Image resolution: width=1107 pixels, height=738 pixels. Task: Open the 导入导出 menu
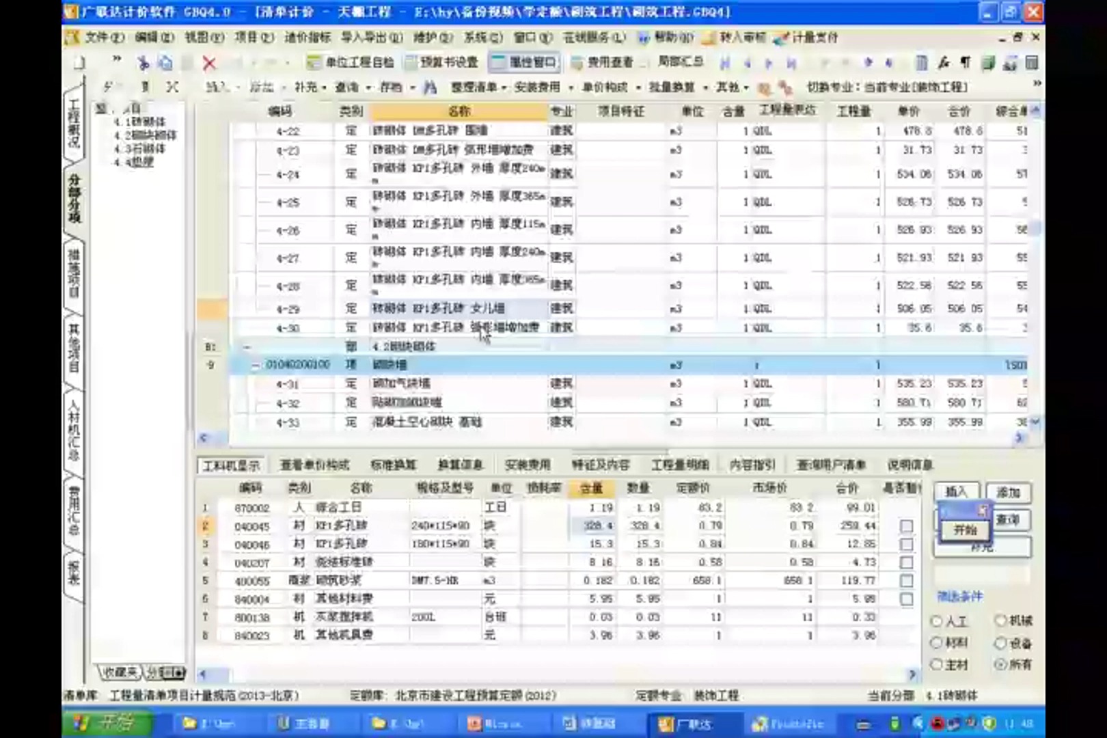click(372, 38)
